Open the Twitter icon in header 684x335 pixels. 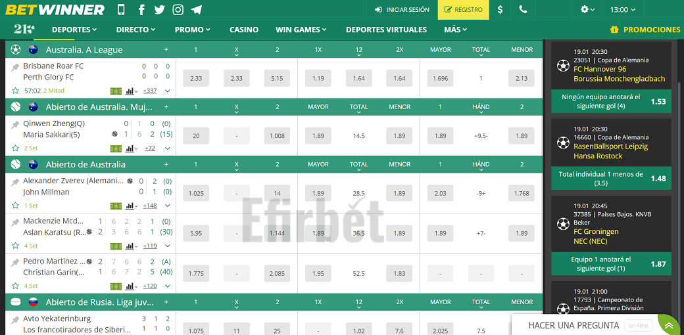160,10
